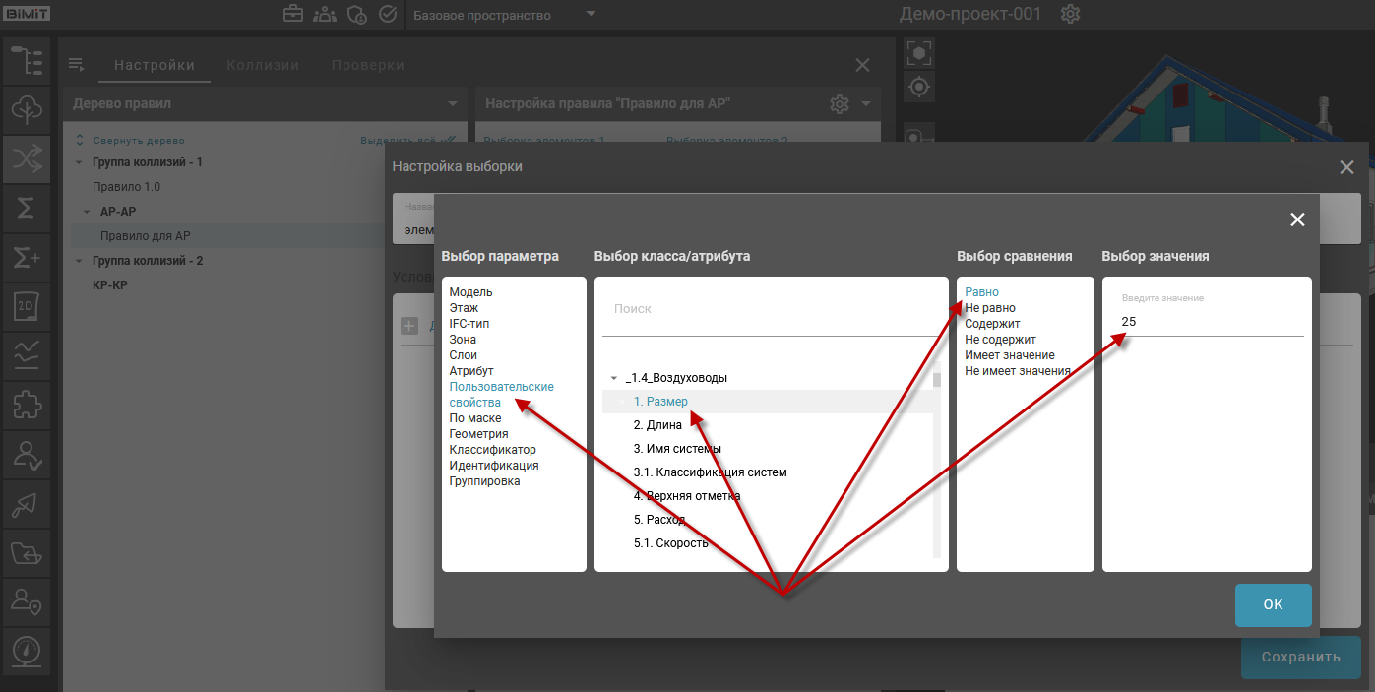Collapse Группа коллизий - 1 node
The height and width of the screenshot is (692, 1375).
point(79,162)
